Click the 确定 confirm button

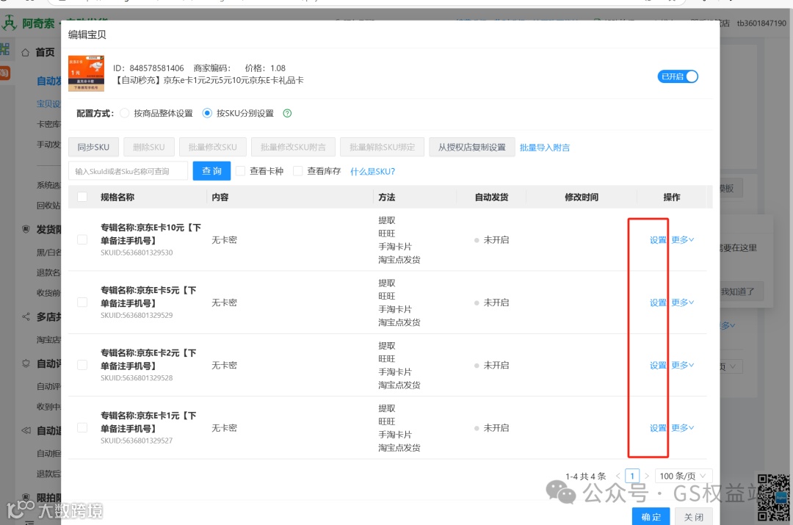[x=651, y=516]
